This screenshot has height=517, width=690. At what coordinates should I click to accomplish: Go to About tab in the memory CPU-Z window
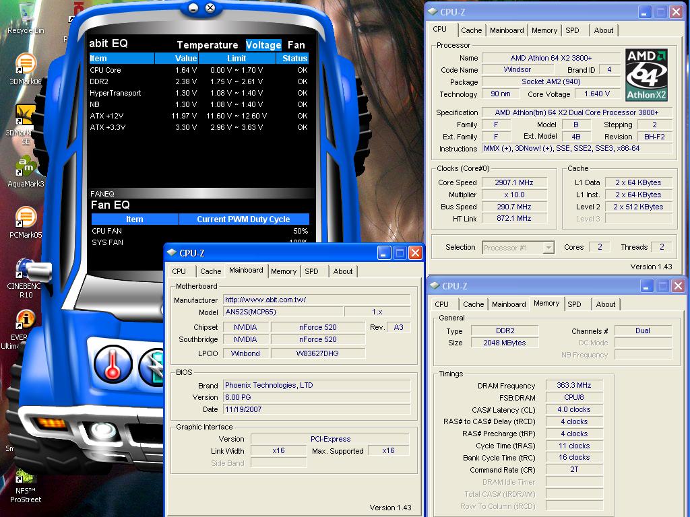tap(605, 304)
